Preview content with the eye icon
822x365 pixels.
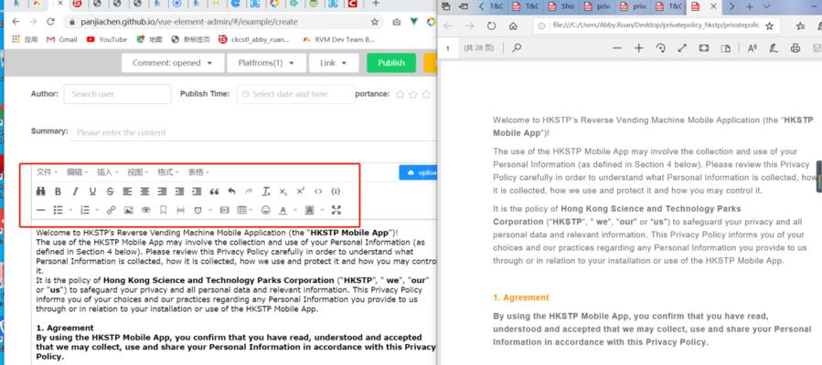tap(145, 210)
